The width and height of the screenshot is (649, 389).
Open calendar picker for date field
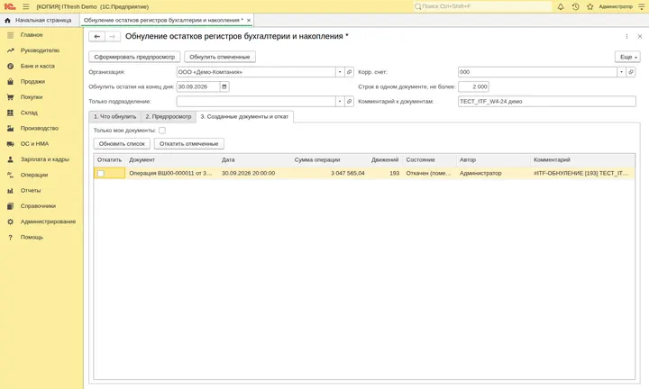pos(224,86)
